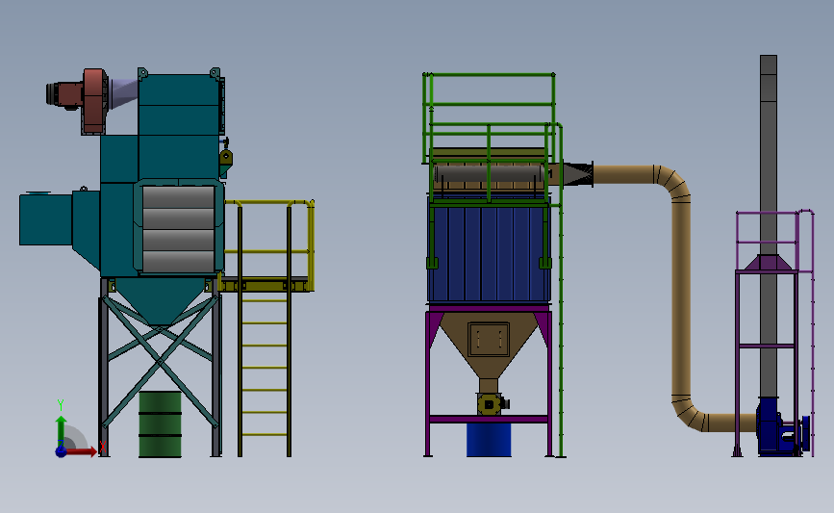Click the red X axis arrow of the triad

tap(82, 451)
